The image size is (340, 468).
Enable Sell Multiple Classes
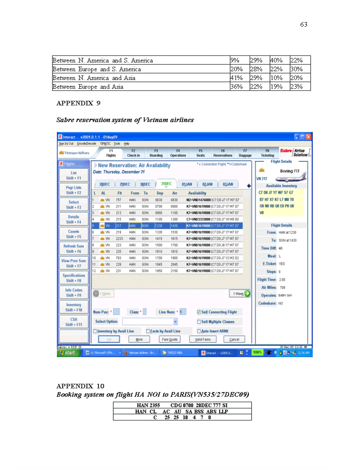[199, 322]
